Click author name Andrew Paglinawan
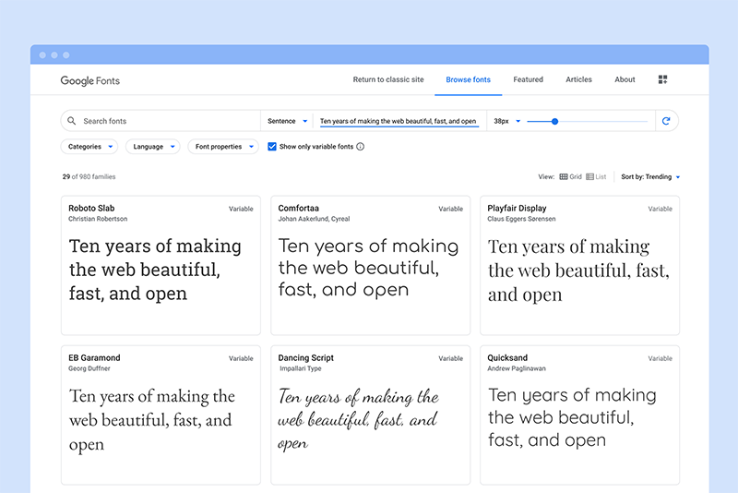 pyautogui.click(x=517, y=368)
